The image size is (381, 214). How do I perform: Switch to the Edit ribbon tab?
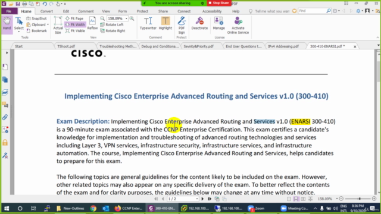coord(66,11)
